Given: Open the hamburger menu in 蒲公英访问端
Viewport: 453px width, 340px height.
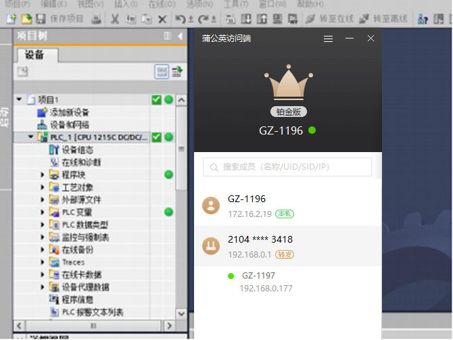Looking at the screenshot, I should pyautogui.click(x=328, y=39).
